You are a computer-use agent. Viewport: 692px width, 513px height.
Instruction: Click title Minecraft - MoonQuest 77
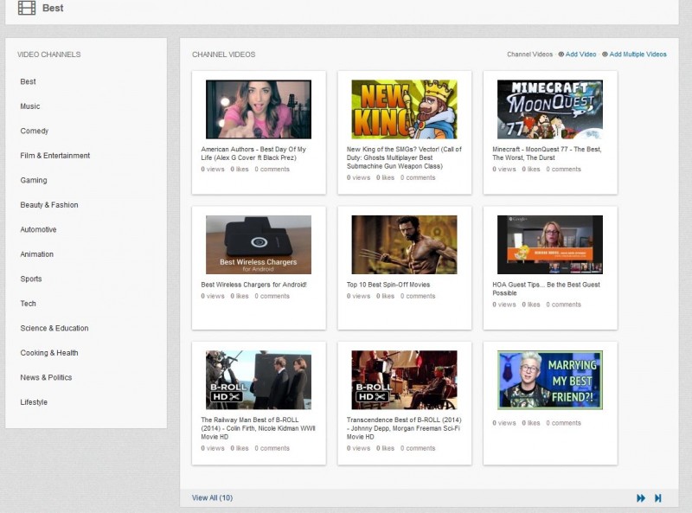click(x=547, y=154)
